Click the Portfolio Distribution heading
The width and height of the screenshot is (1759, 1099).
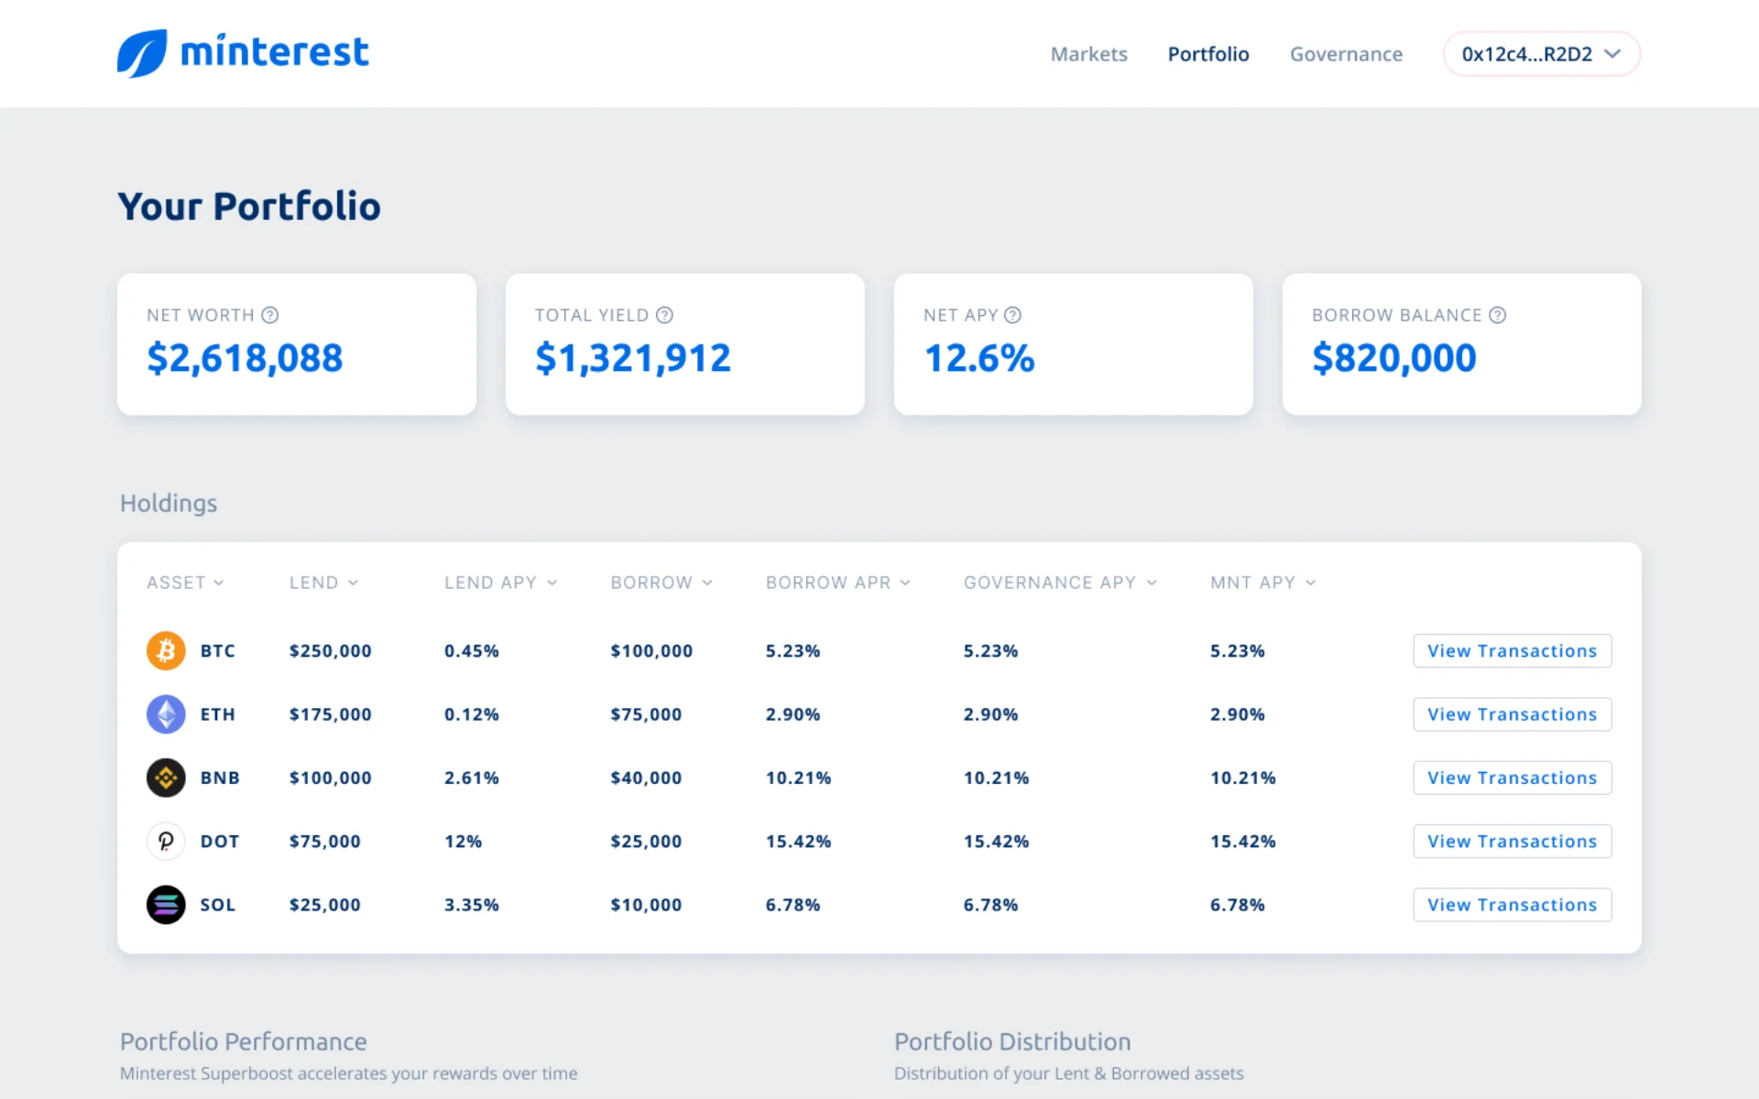tap(1012, 1041)
